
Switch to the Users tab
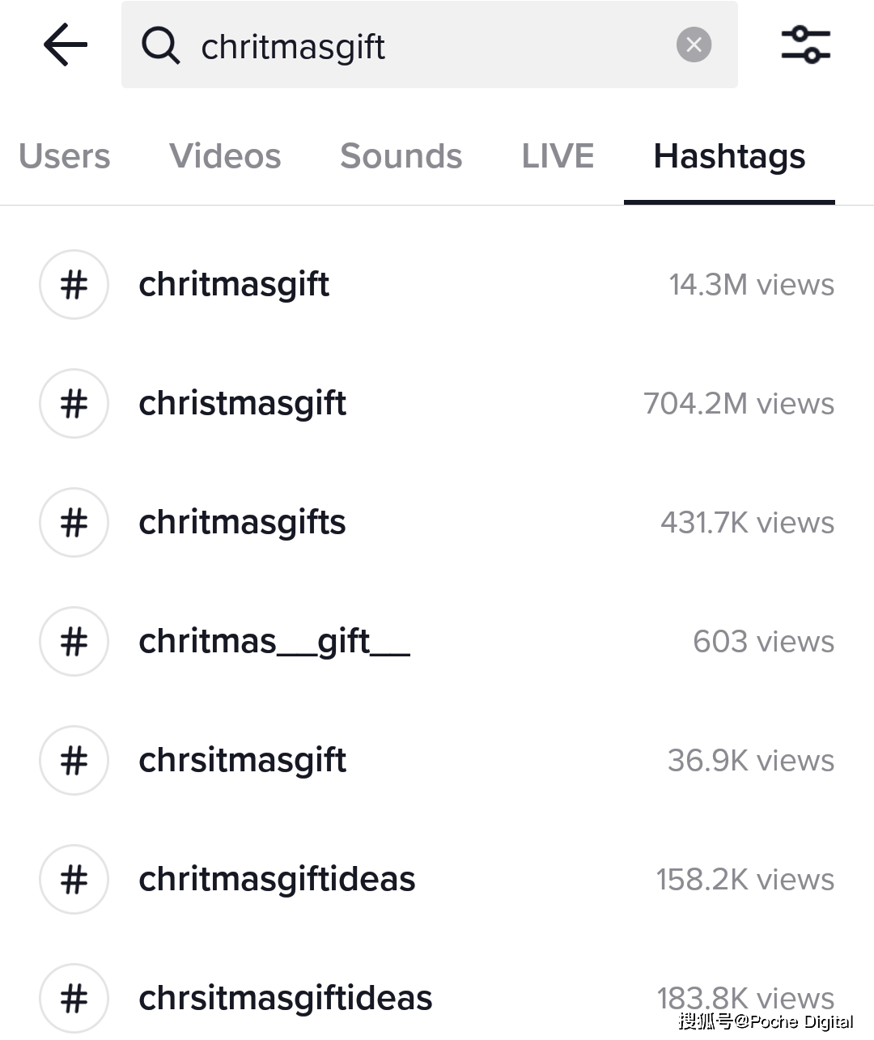pyautogui.click(x=65, y=156)
